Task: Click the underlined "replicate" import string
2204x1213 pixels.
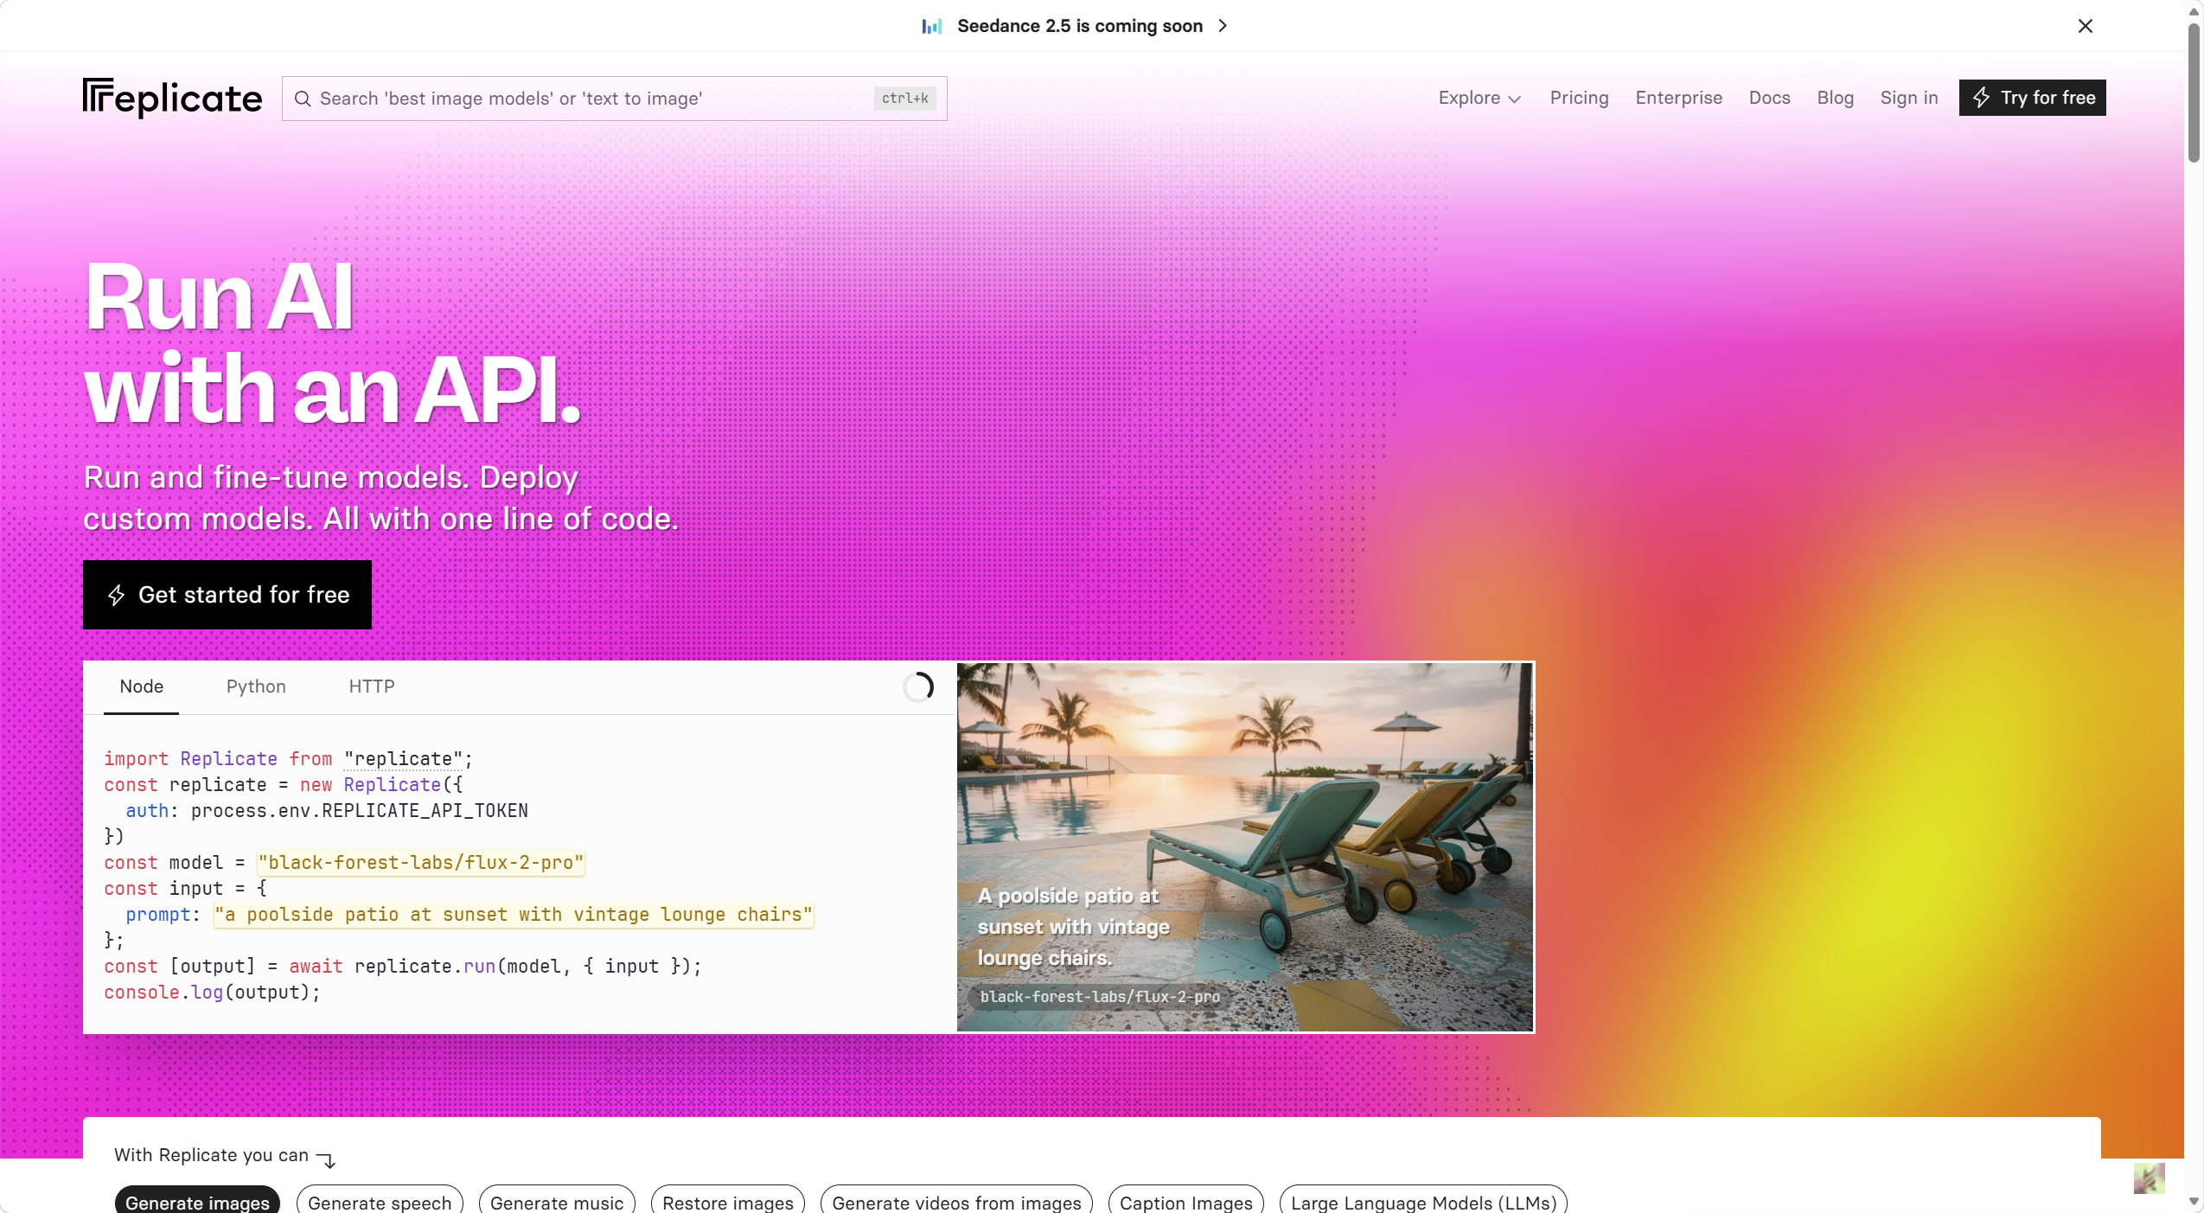Action: coord(403,759)
